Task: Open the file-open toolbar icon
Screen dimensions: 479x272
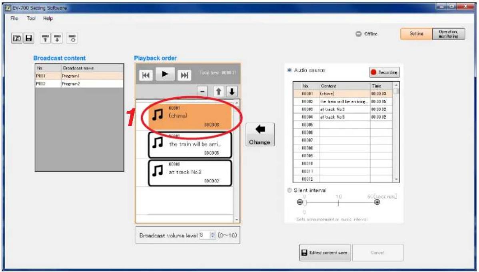Action: point(17,38)
